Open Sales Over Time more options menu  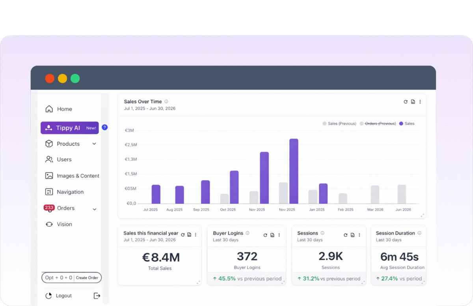pyautogui.click(x=420, y=102)
